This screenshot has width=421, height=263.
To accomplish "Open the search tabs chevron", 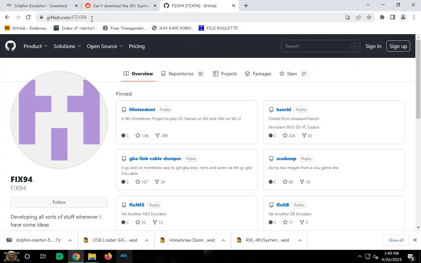I will coord(368,5).
